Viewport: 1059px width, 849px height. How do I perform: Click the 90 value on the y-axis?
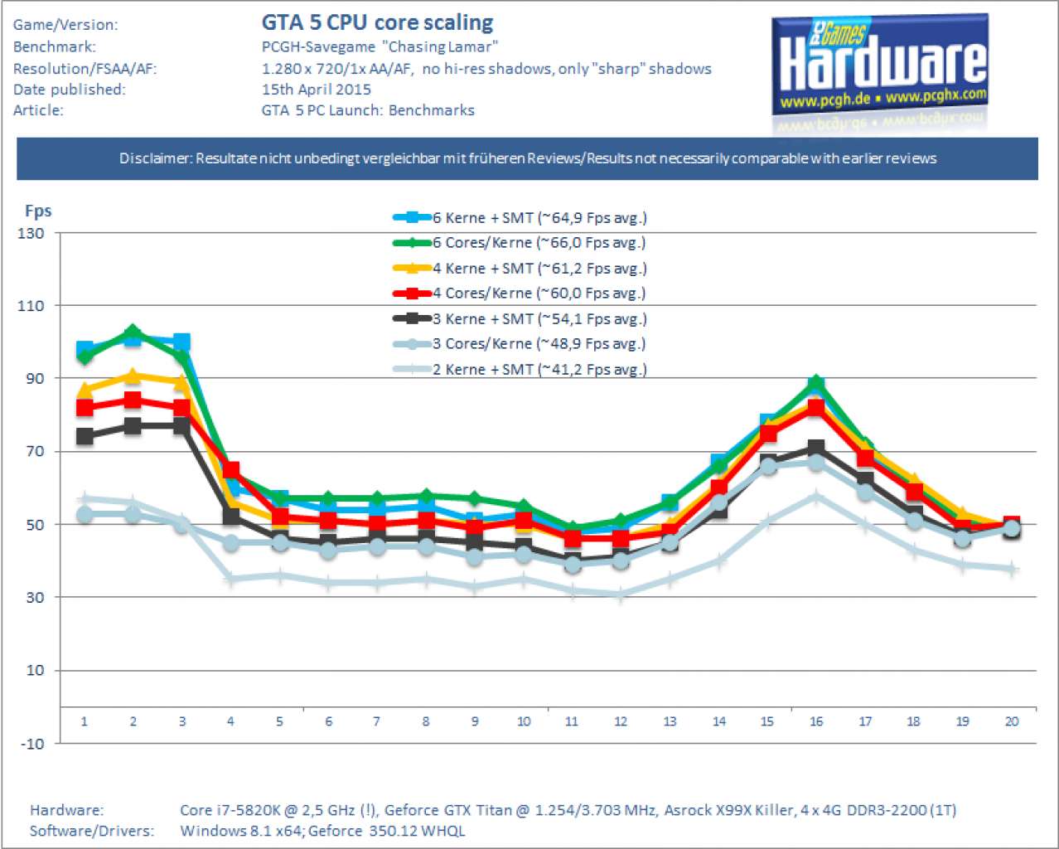pyautogui.click(x=35, y=379)
